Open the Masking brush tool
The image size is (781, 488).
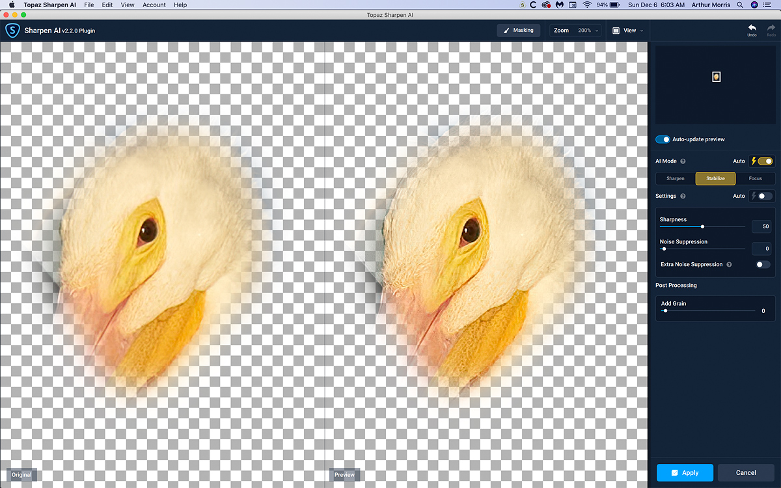tap(519, 31)
